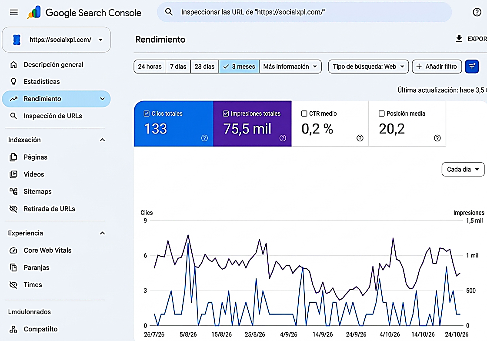Collapse the Experiencia section
Screen dimensions: 487x341
[102, 233]
